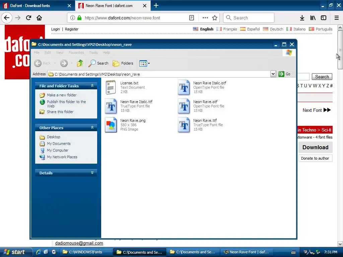Click the dafont Search button
The height and width of the screenshot is (257, 343).
(322, 77)
